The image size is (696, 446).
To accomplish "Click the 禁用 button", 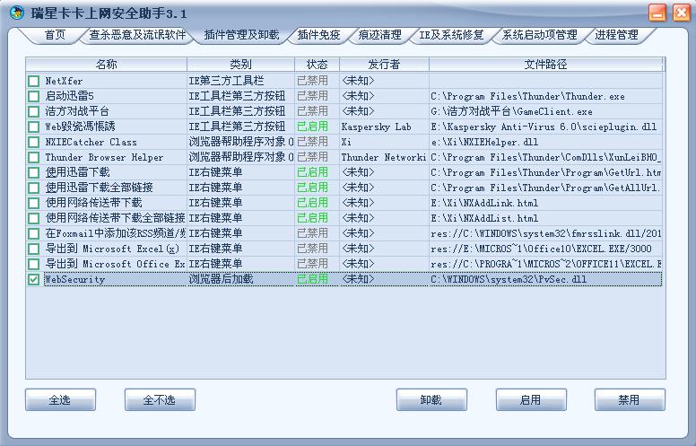I will click(630, 400).
